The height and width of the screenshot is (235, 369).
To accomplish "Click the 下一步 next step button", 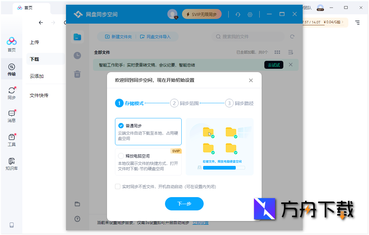I will (184, 204).
